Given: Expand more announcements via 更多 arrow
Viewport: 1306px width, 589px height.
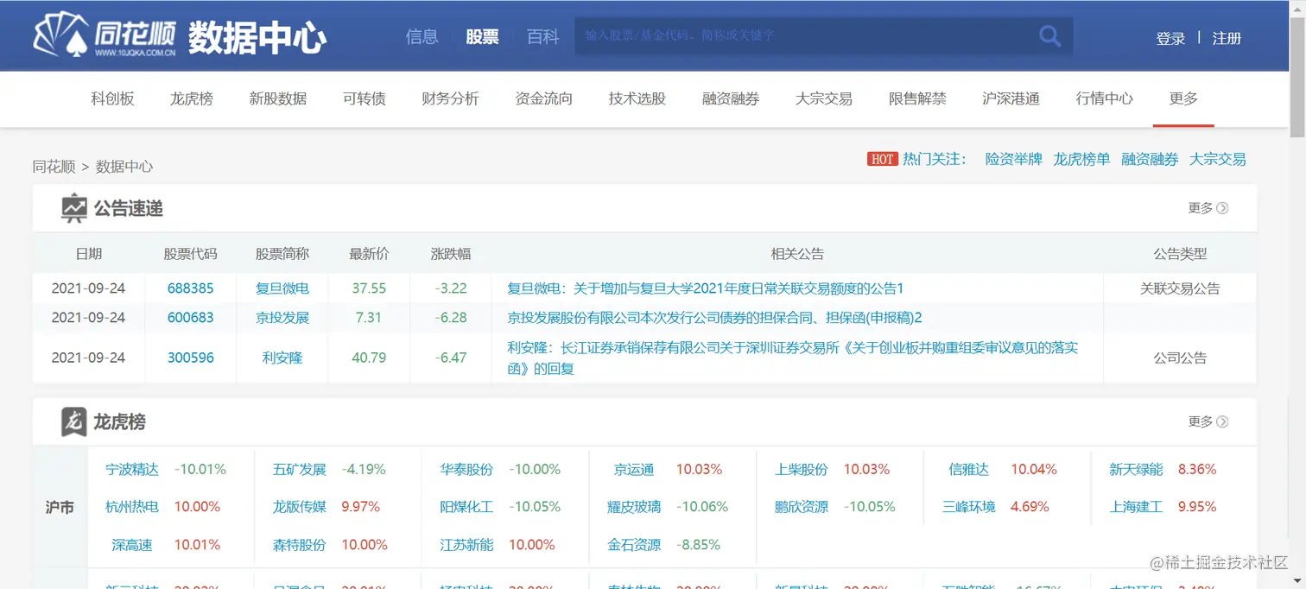Looking at the screenshot, I should pos(1207,207).
